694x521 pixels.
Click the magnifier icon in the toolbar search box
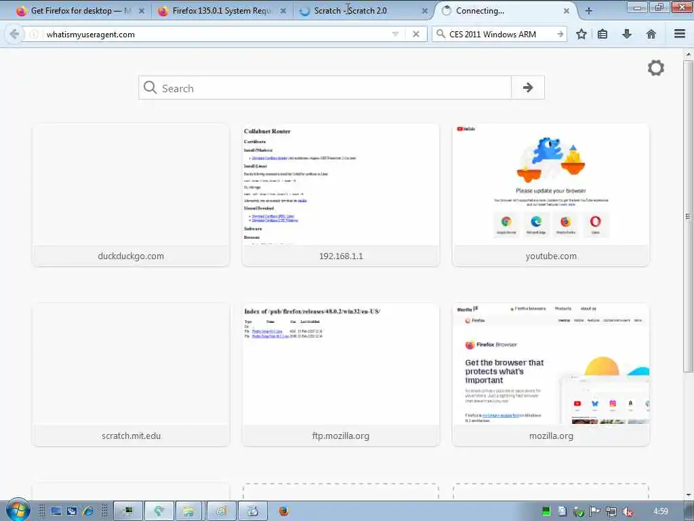tap(441, 34)
